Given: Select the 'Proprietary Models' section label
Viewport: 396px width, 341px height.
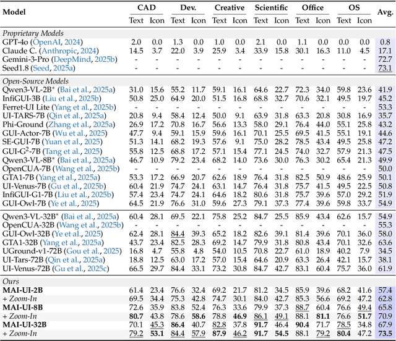Looking at the screenshot, I should tap(33, 33).
